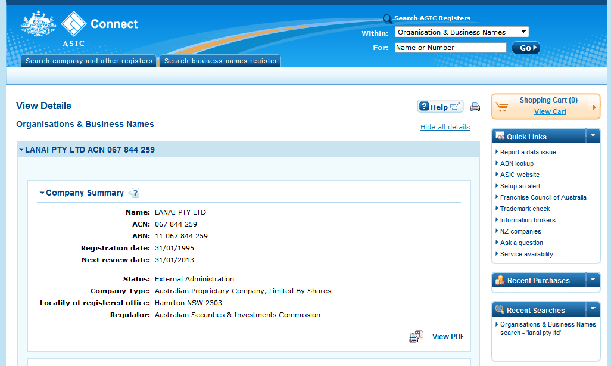Expand the Recent Searches panel dropdown arrow
Viewport: 611px width, 366px height.
coord(593,309)
